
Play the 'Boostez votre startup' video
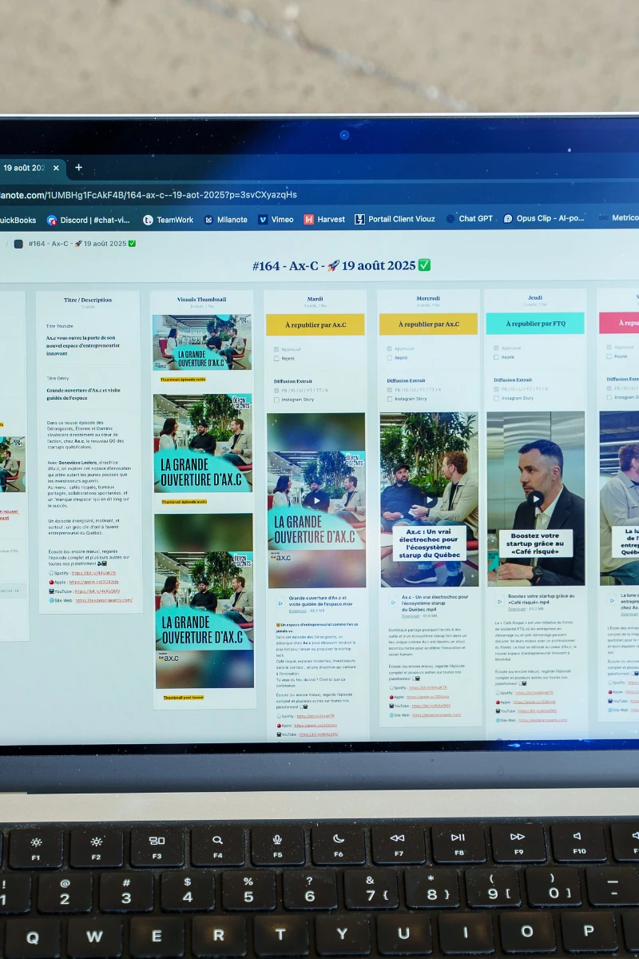tap(535, 499)
